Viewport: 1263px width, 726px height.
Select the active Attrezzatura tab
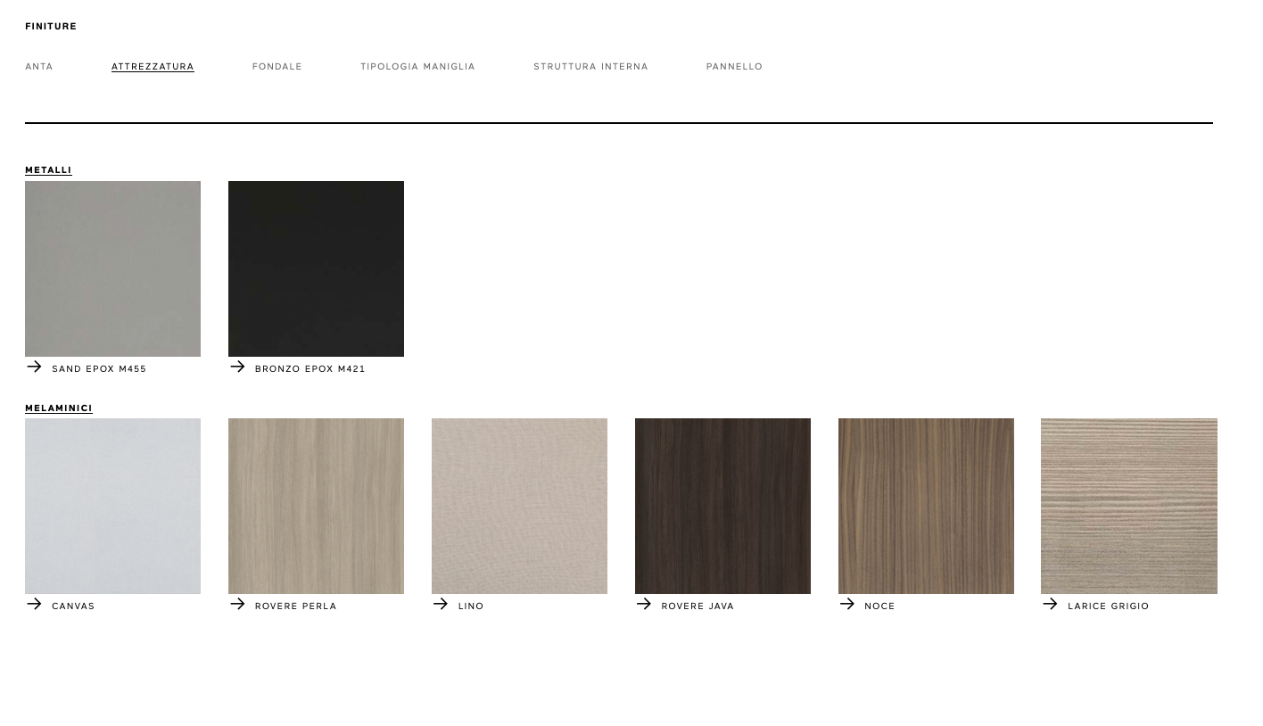pyautogui.click(x=153, y=67)
